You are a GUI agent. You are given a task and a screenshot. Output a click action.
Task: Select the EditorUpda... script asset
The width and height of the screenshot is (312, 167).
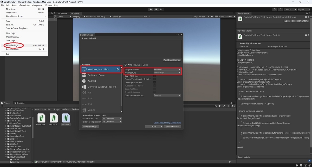coord(41,120)
